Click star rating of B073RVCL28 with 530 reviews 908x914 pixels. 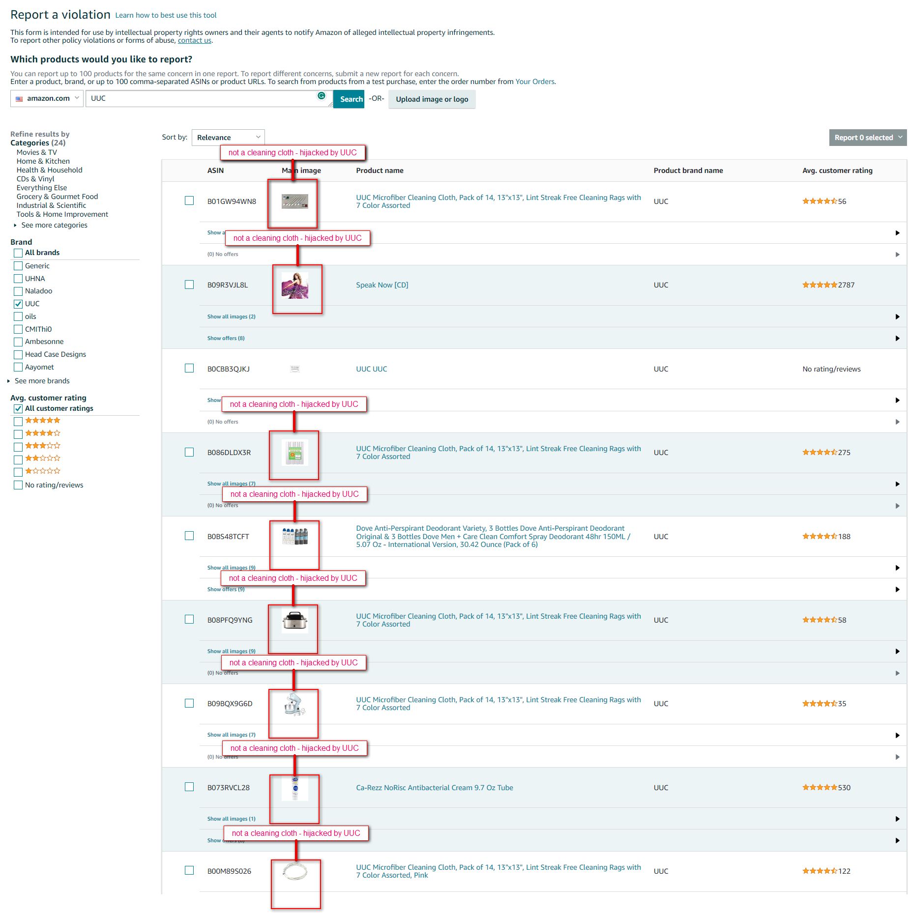pyautogui.click(x=820, y=788)
